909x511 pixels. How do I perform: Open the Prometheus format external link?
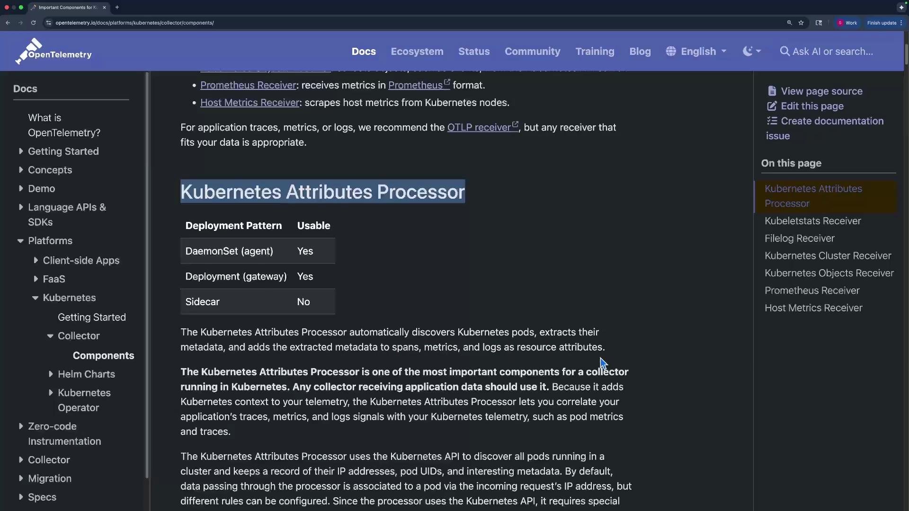tap(419, 85)
